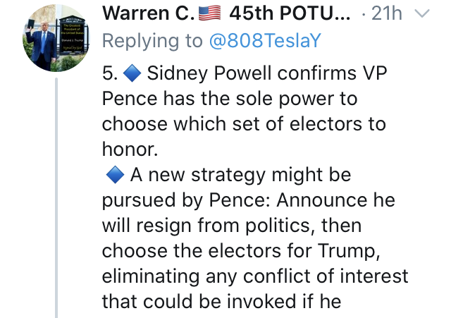Open the 21h timestamp permalink

pyautogui.click(x=387, y=13)
